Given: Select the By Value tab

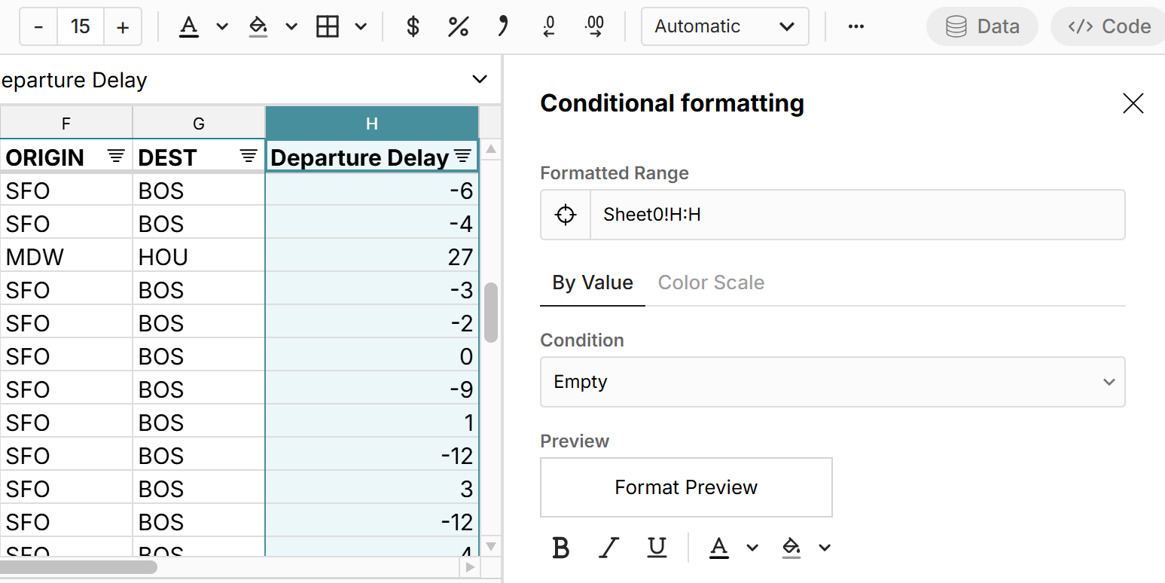Looking at the screenshot, I should point(592,282).
